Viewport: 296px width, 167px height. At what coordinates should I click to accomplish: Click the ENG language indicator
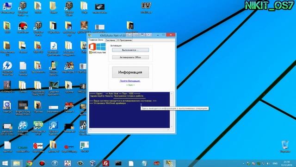point(275,163)
